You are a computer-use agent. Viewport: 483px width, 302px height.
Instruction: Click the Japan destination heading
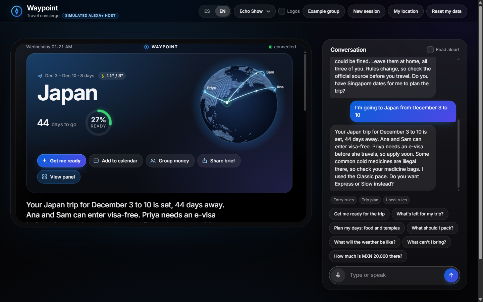point(67,93)
